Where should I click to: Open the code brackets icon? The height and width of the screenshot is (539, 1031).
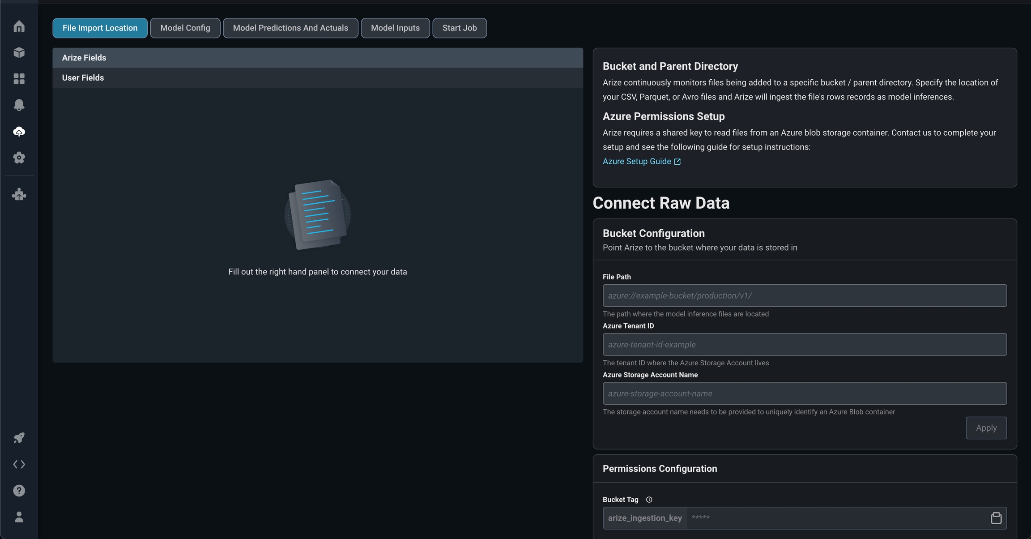coord(19,464)
